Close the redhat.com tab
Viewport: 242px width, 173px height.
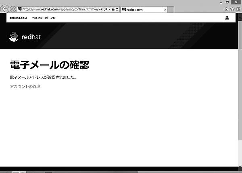[x=165, y=10]
